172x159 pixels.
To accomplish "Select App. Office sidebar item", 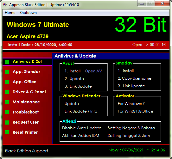I will pos(25,82).
